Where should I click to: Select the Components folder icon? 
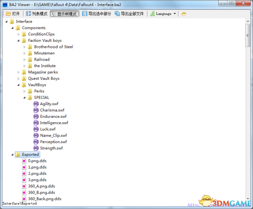18,28
